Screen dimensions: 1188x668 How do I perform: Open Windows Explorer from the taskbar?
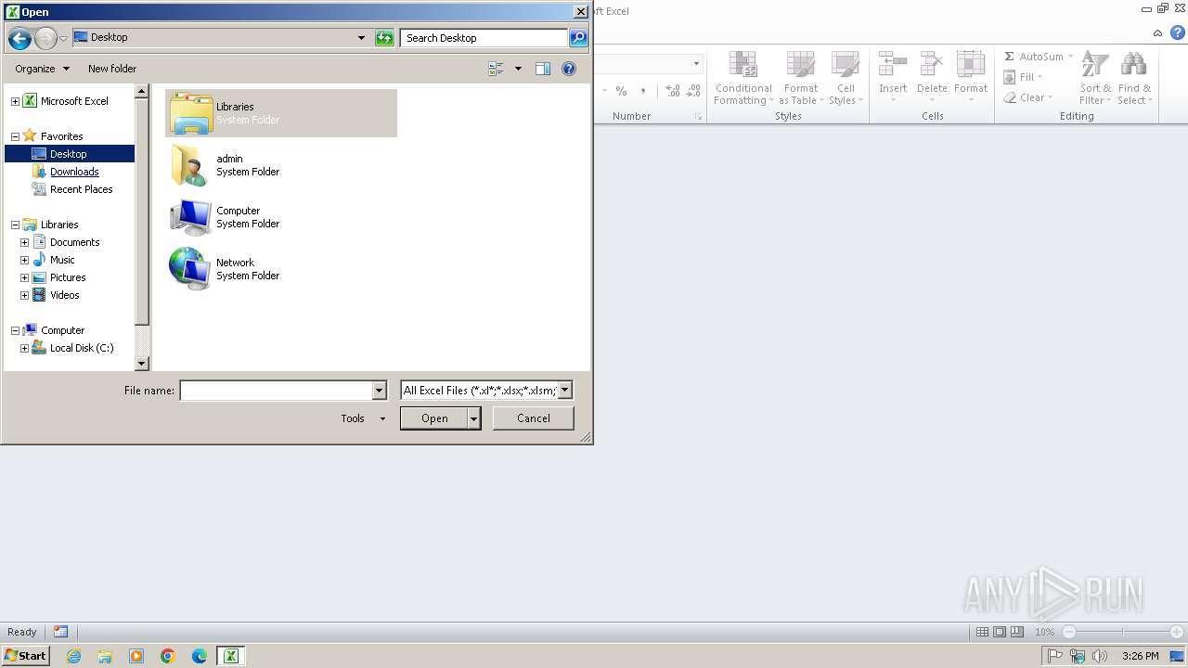click(x=105, y=656)
